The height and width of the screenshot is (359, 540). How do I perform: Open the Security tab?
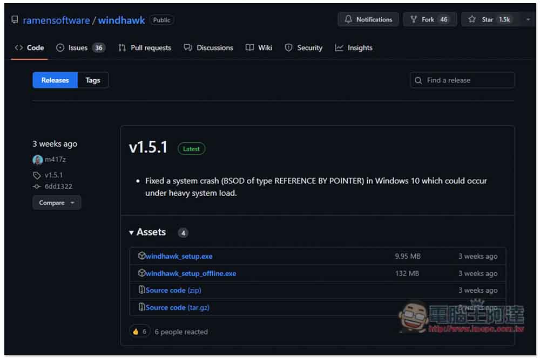[303, 48]
